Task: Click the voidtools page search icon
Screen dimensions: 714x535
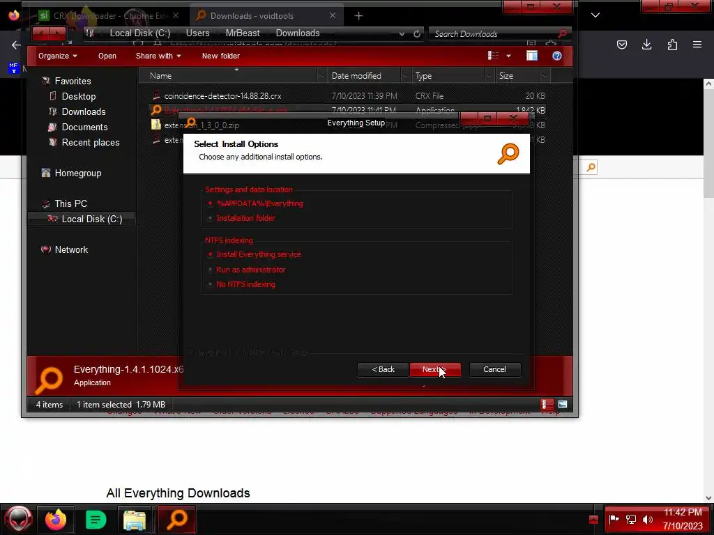Action: pos(591,167)
